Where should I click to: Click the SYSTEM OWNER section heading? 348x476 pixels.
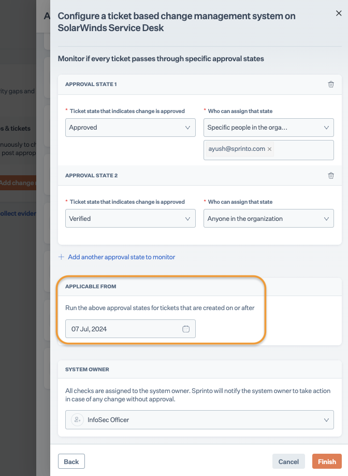point(87,370)
